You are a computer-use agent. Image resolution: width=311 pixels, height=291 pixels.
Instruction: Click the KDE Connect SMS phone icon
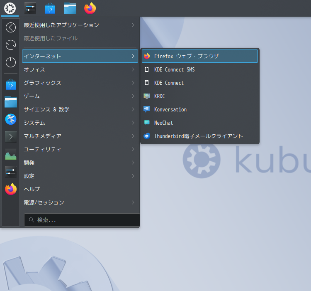(x=147, y=69)
